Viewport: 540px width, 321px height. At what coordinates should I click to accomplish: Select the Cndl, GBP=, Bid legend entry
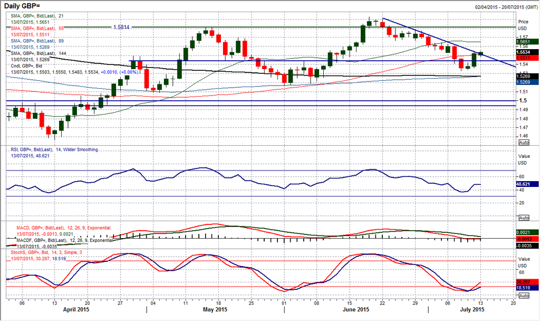[x=26, y=65]
